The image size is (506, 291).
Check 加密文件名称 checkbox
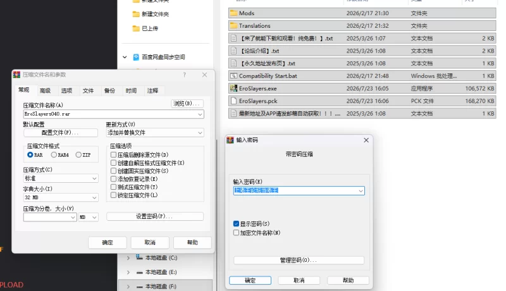[x=236, y=233]
